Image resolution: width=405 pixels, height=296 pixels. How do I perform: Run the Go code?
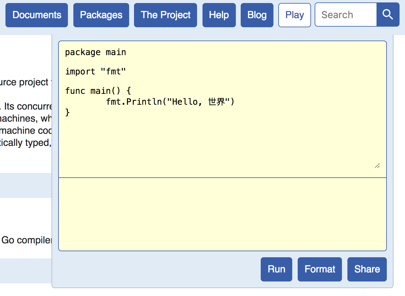point(276,269)
